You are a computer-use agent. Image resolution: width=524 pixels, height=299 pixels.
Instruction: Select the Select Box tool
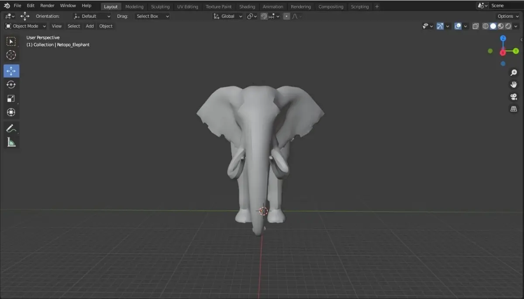click(x=11, y=41)
